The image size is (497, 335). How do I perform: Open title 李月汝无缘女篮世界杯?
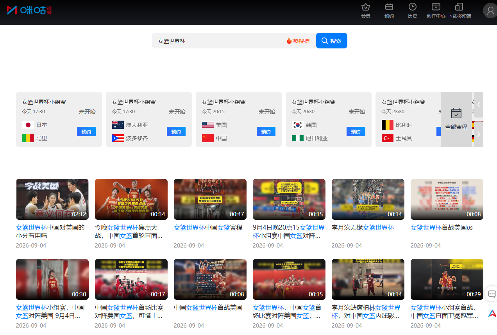[x=363, y=228]
